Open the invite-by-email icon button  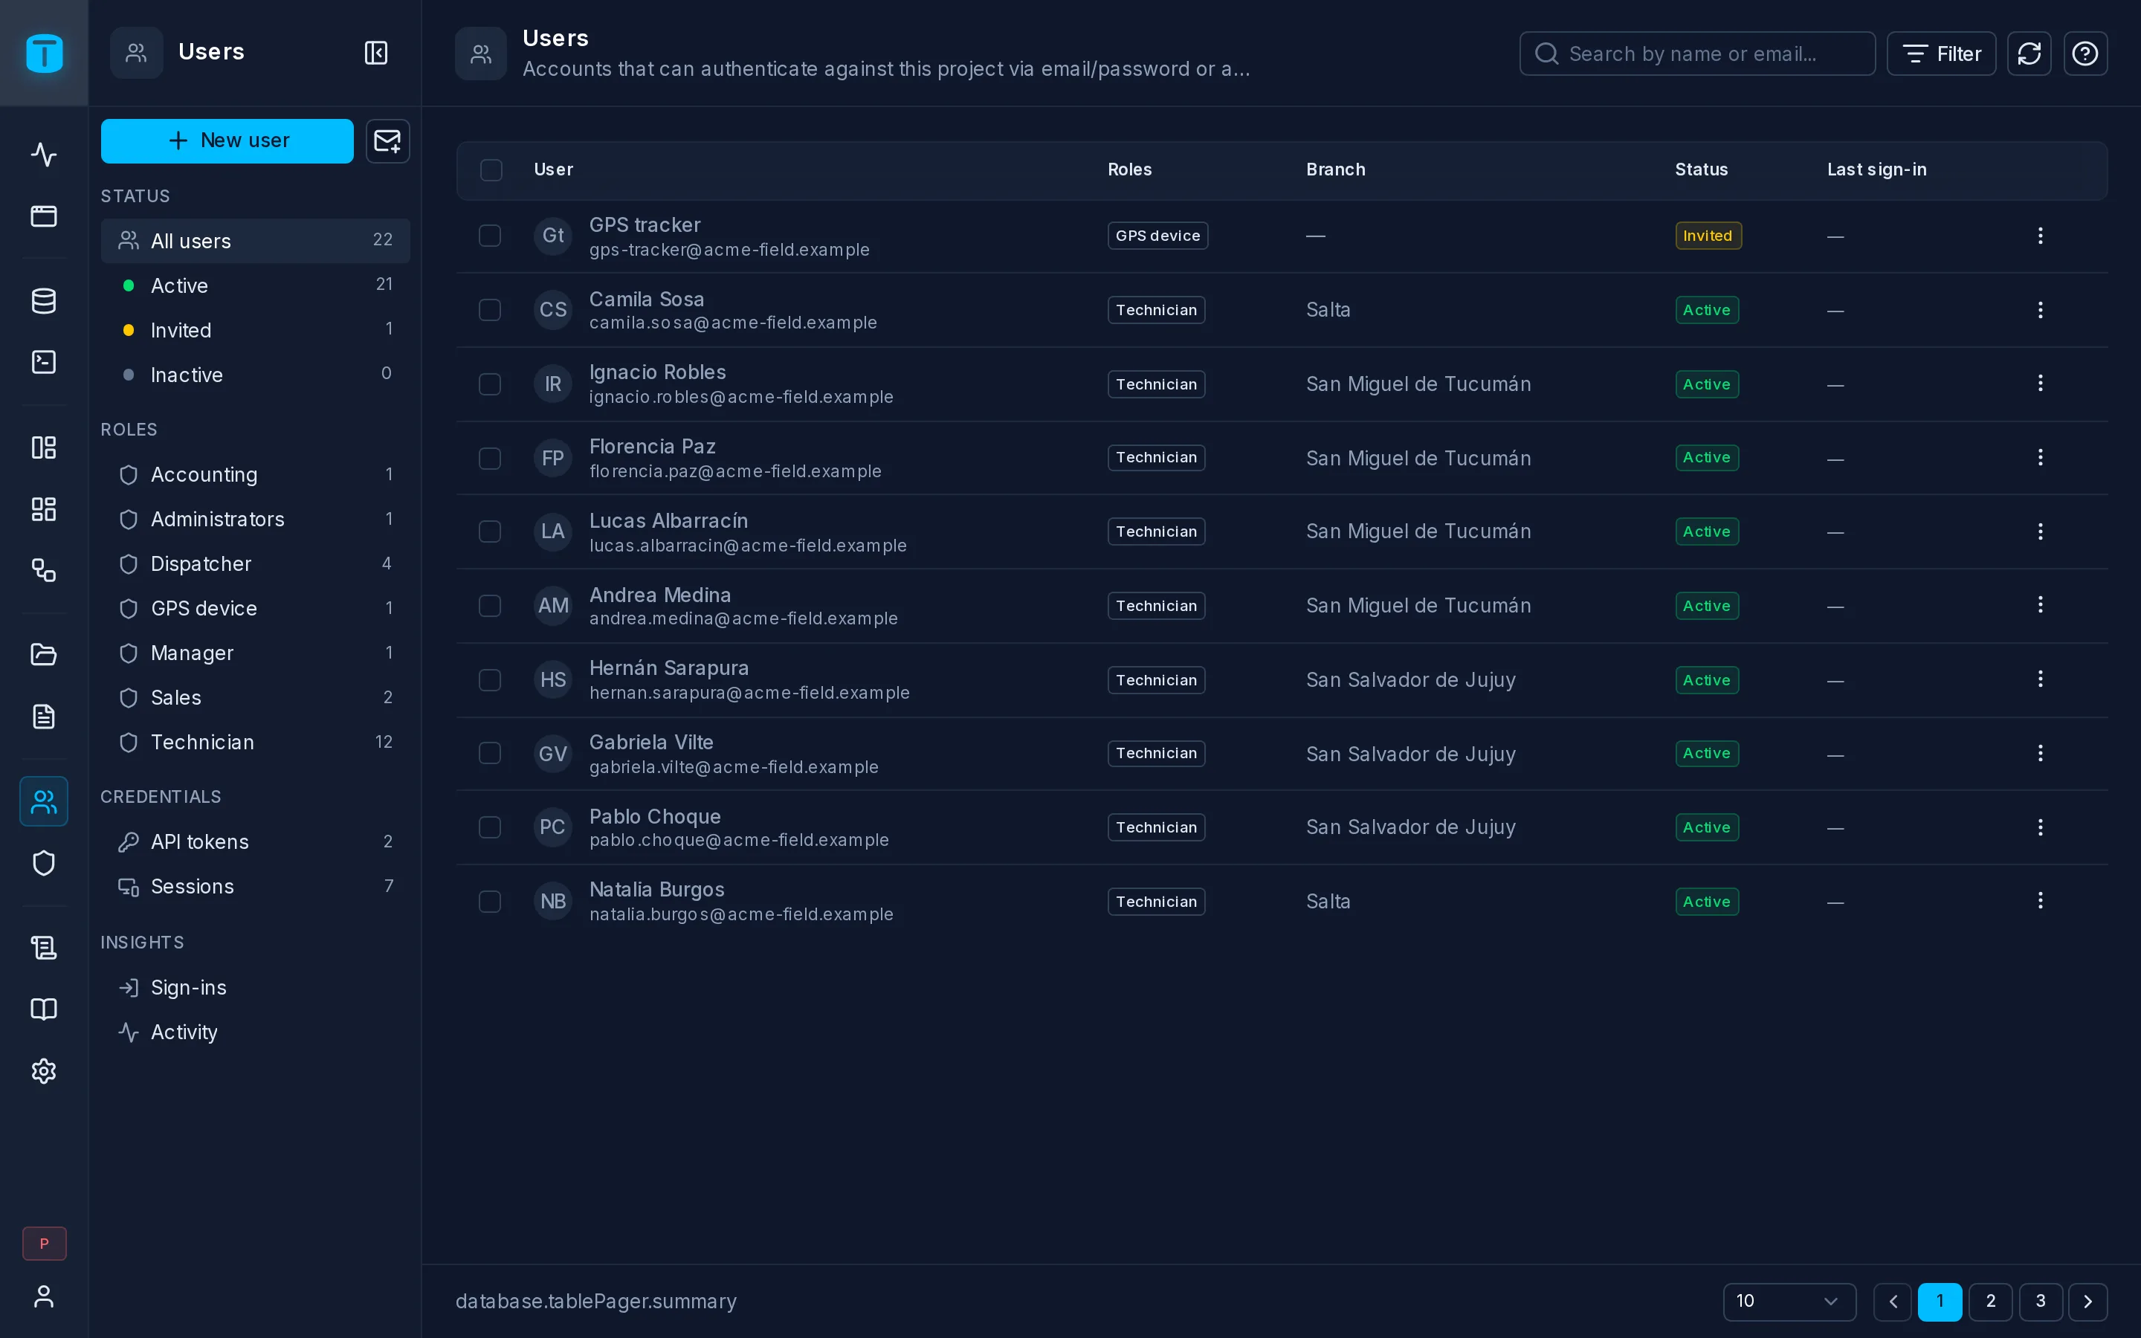pos(387,140)
